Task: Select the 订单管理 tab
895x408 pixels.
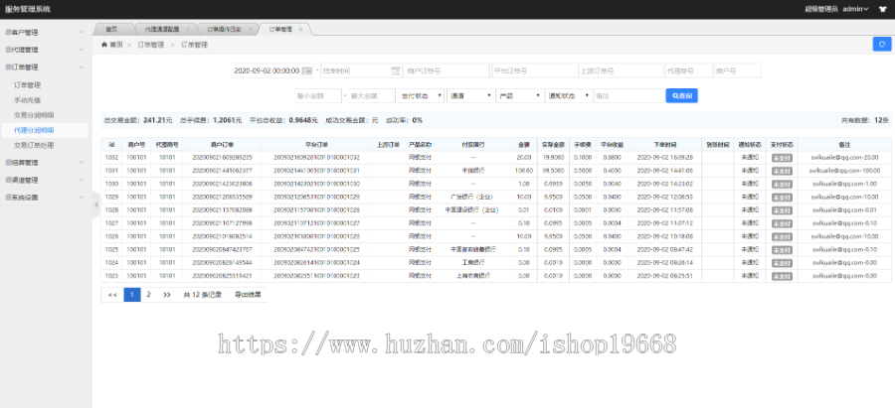Action: pyautogui.click(x=280, y=29)
